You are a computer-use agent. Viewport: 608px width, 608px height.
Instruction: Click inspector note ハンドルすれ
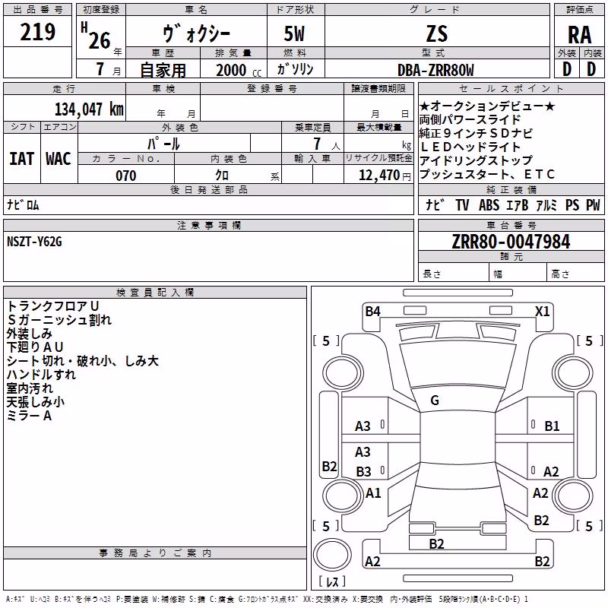click(x=41, y=375)
